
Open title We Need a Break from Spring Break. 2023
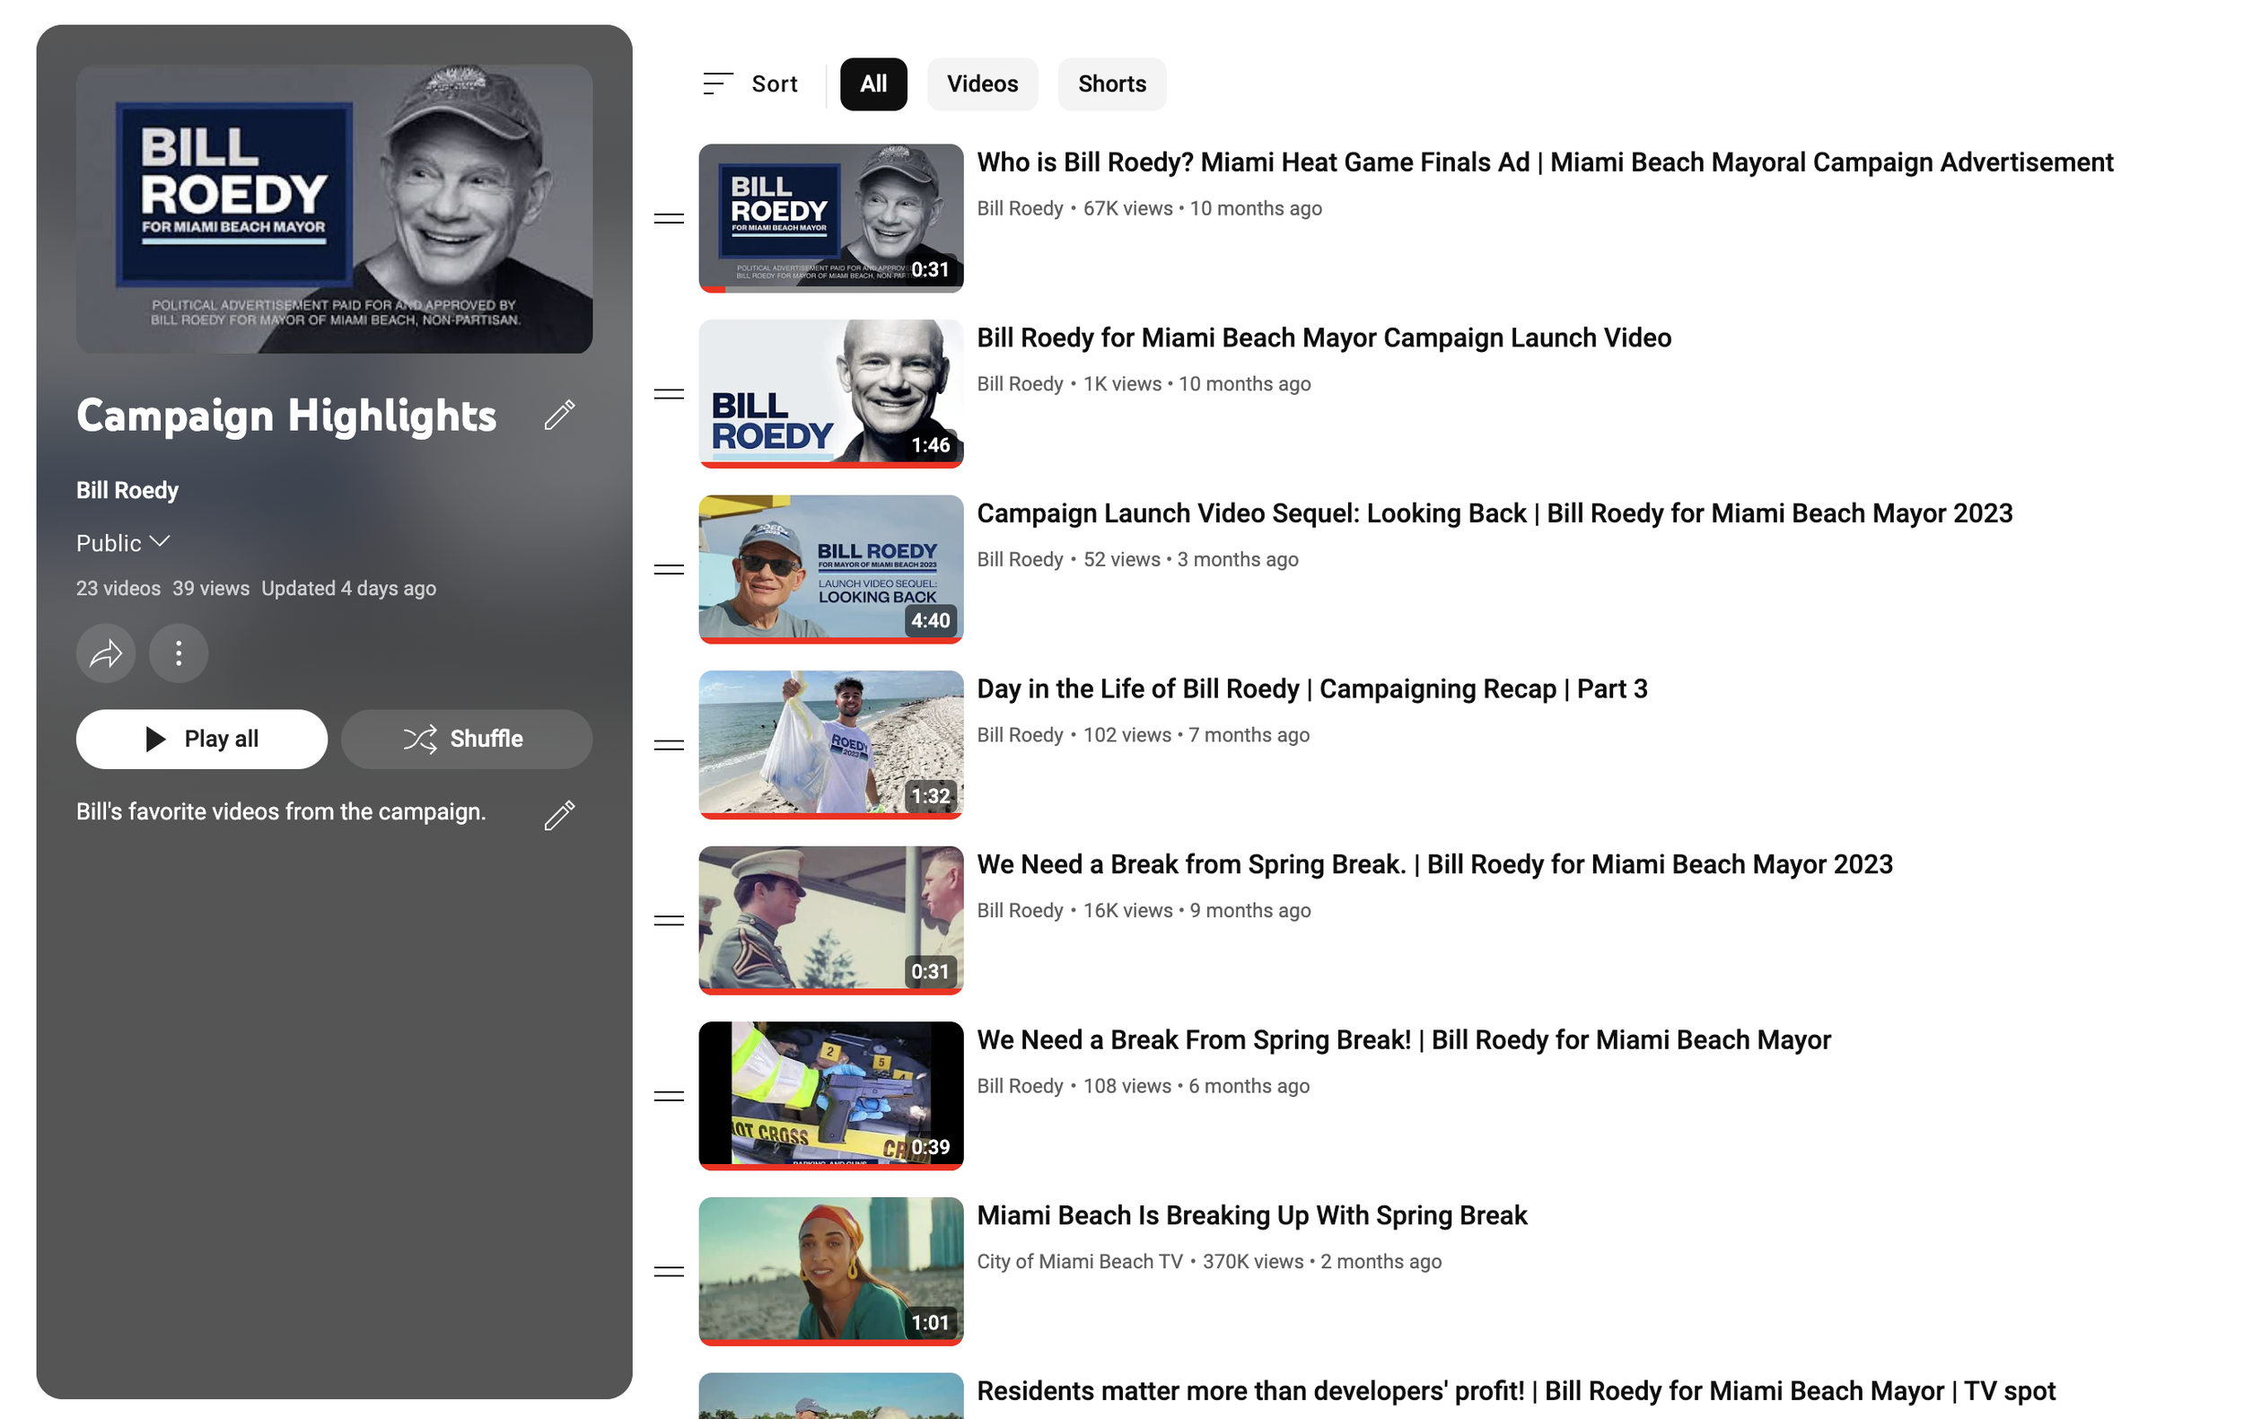1434,863
